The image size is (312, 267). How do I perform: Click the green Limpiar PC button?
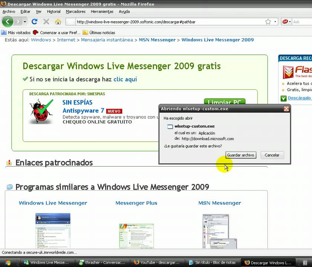pyautogui.click(x=224, y=101)
